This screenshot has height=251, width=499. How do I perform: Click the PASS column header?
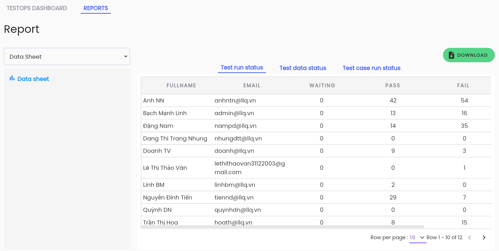[x=393, y=85]
